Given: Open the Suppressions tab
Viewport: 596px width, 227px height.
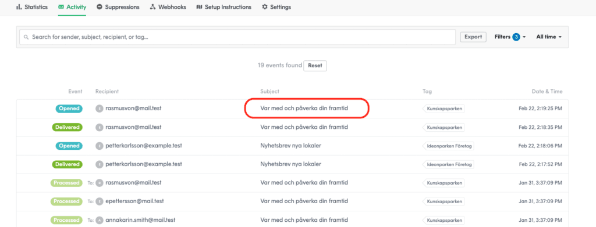Looking at the screenshot, I should 118,7.
